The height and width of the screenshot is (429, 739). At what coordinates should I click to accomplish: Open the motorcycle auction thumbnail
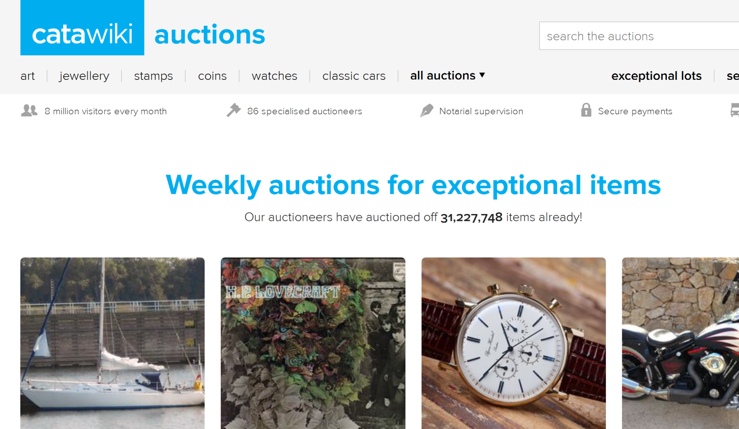(x=681, y=343)
